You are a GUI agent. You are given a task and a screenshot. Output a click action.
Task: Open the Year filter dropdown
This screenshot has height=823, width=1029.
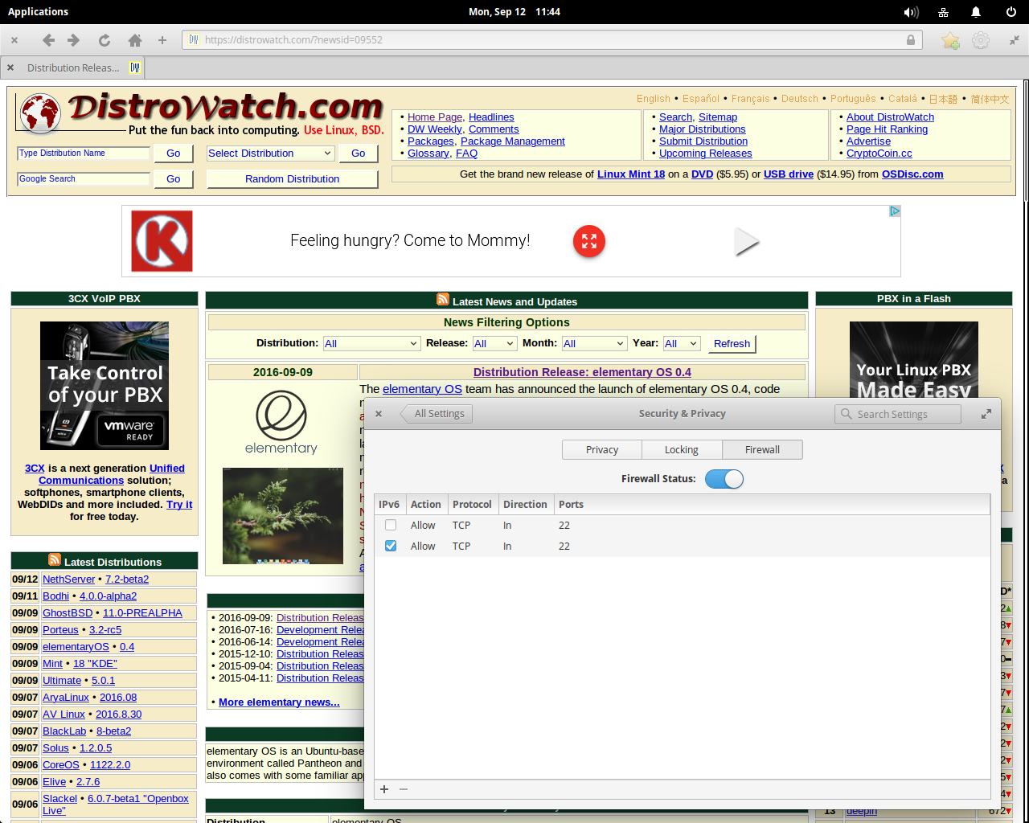tap(682, 344)
